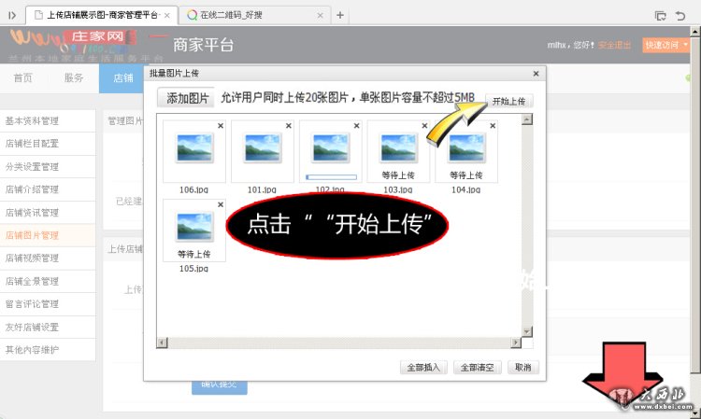Image resolution: width=701 pixels, height=419 pixels.
Task: Open a new browser tab
Action: coord(340,15)
